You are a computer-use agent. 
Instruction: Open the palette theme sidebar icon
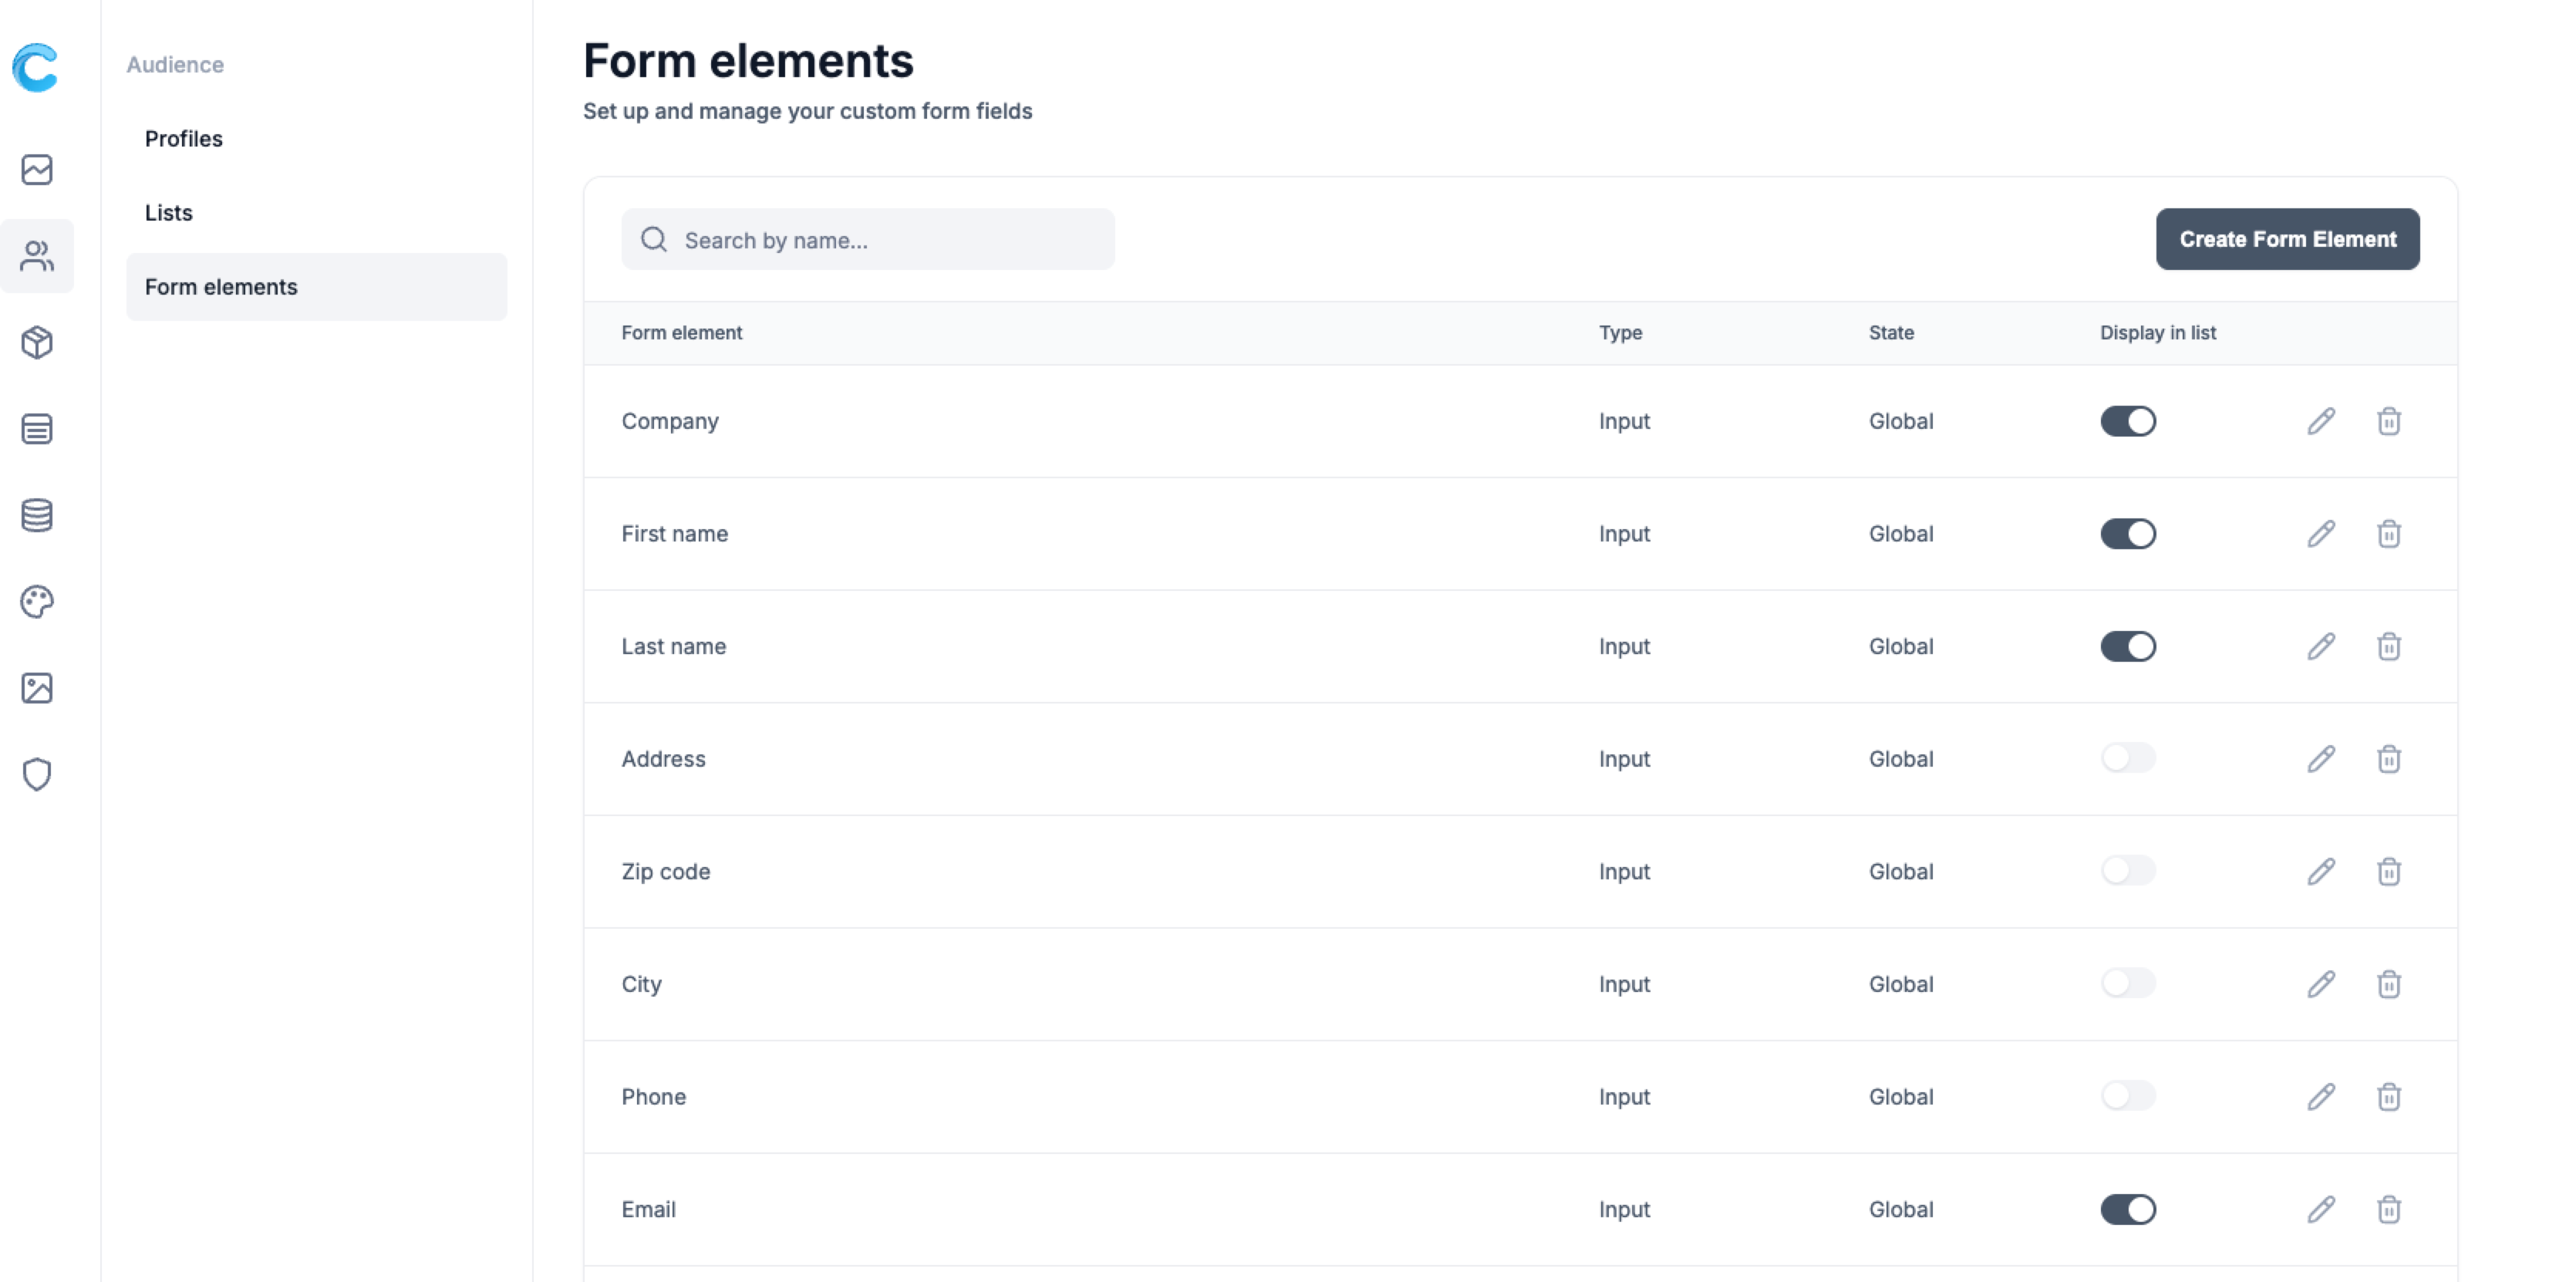click(x=37, y=602)
